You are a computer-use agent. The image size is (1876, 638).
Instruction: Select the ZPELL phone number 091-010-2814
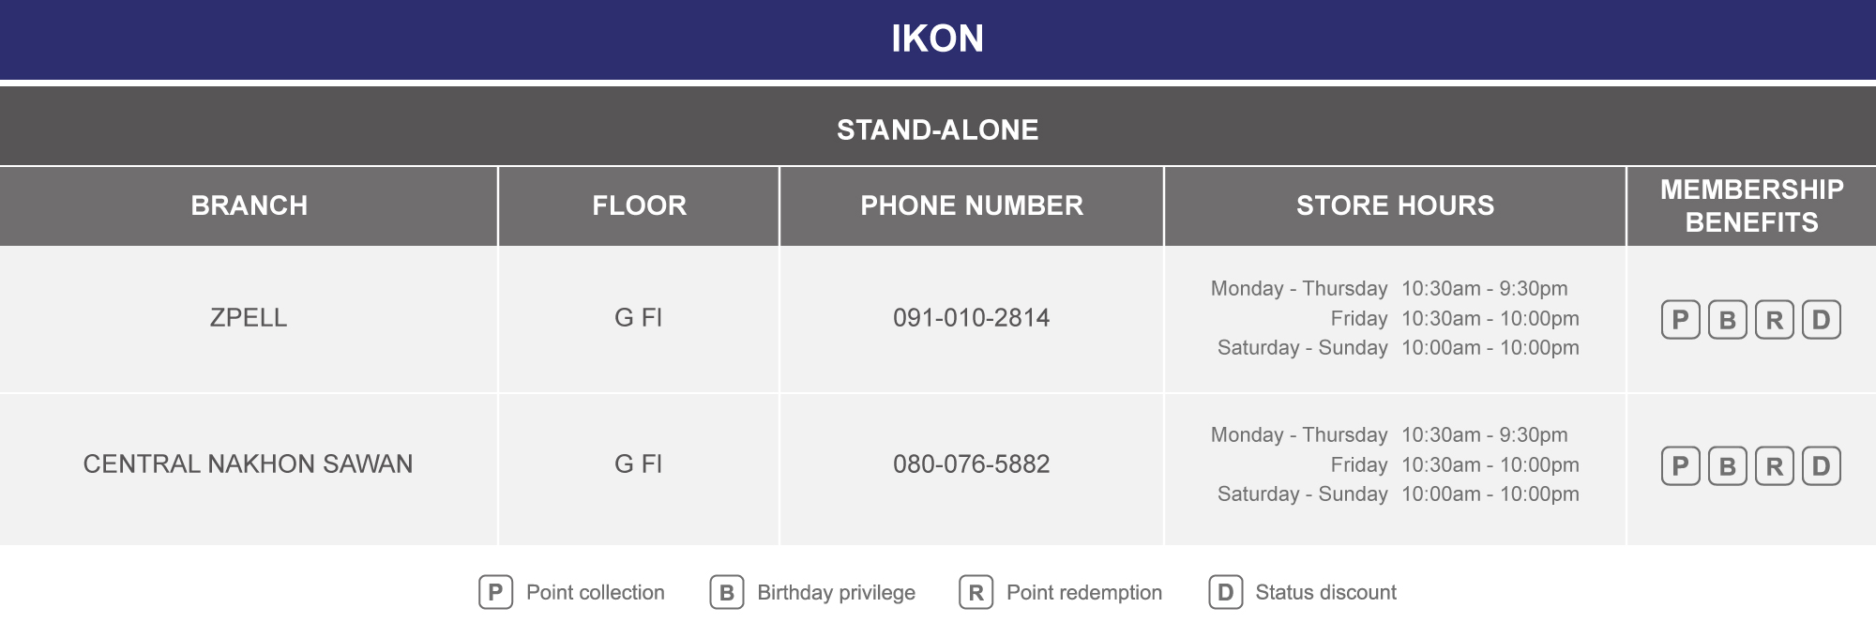point(971,318)
